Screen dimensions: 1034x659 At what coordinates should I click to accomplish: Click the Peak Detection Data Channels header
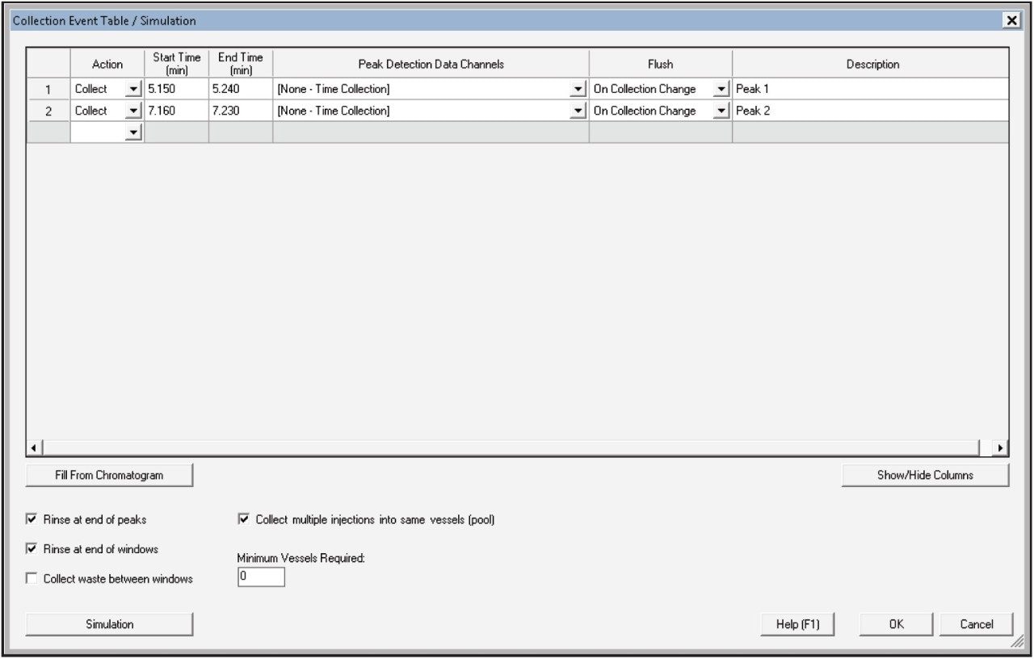point(431,64)
